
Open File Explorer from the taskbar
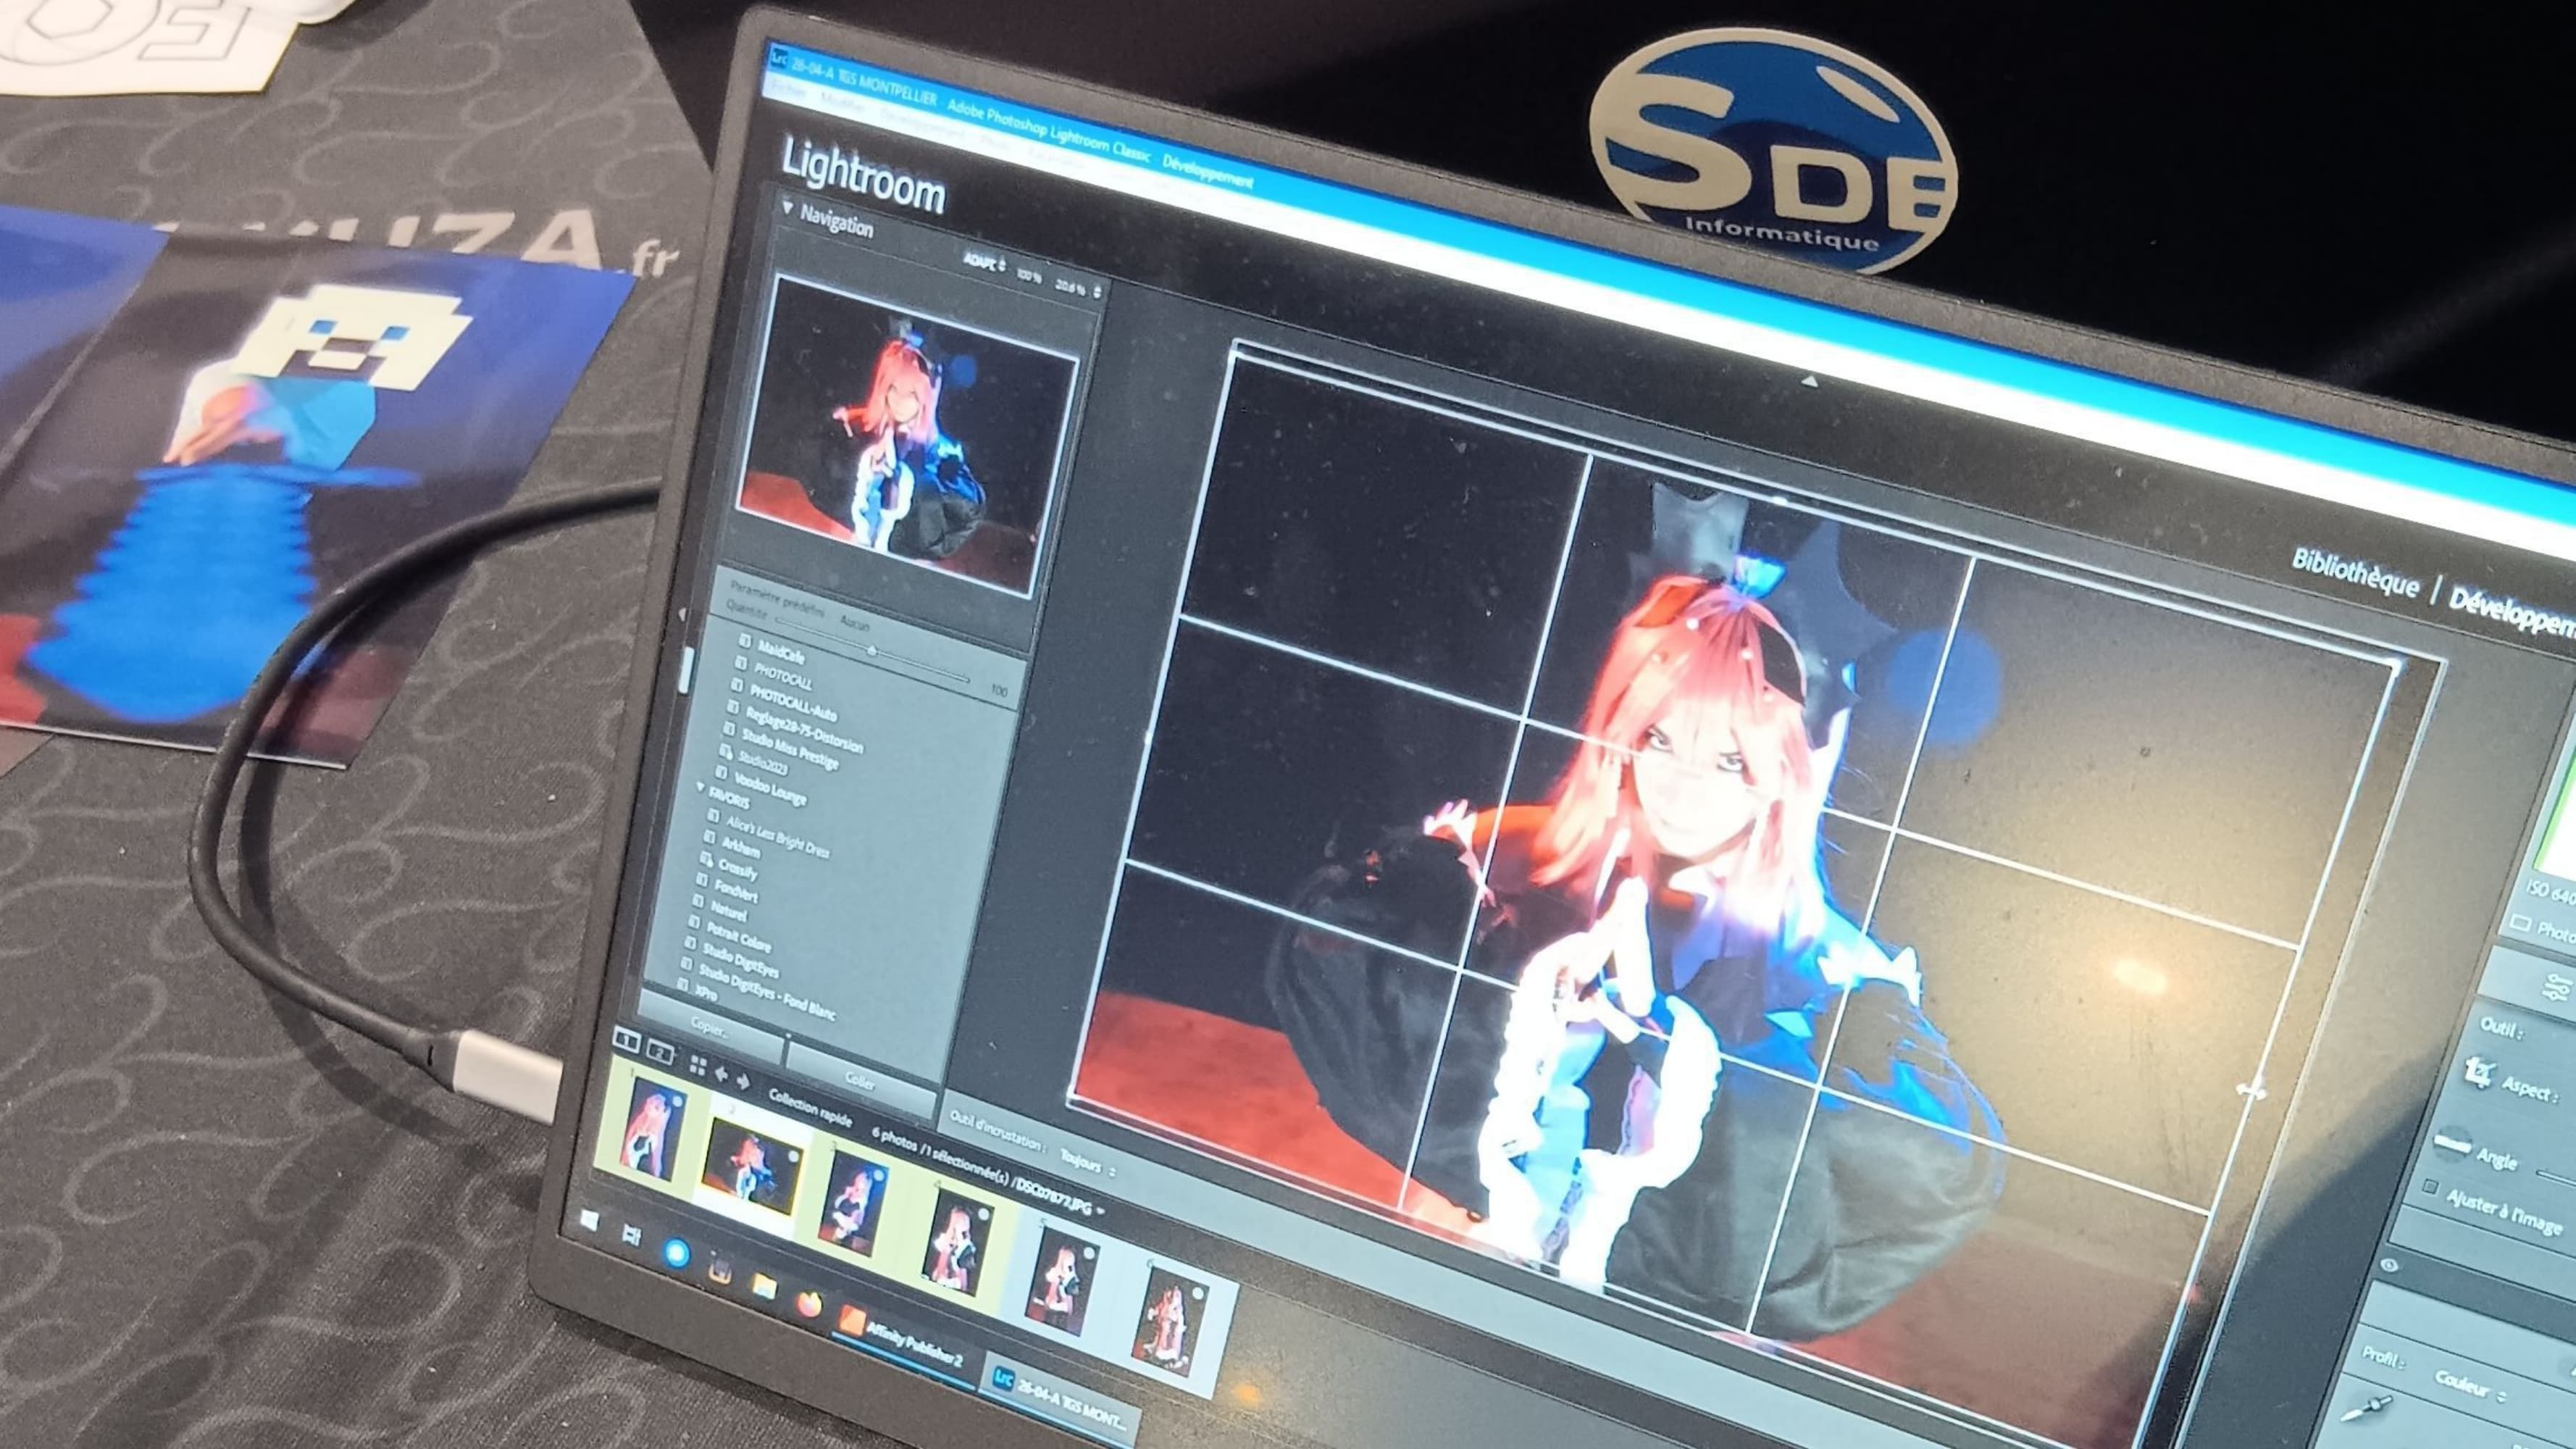[x=764, y=1286]
